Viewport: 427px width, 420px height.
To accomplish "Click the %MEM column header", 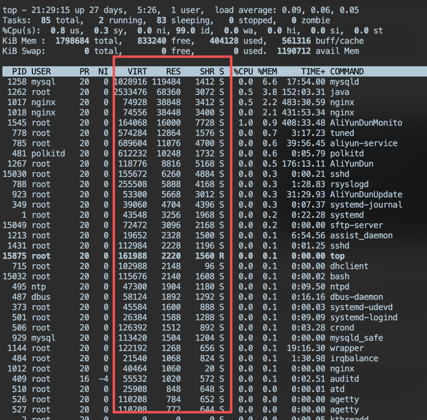I will 267,72.
